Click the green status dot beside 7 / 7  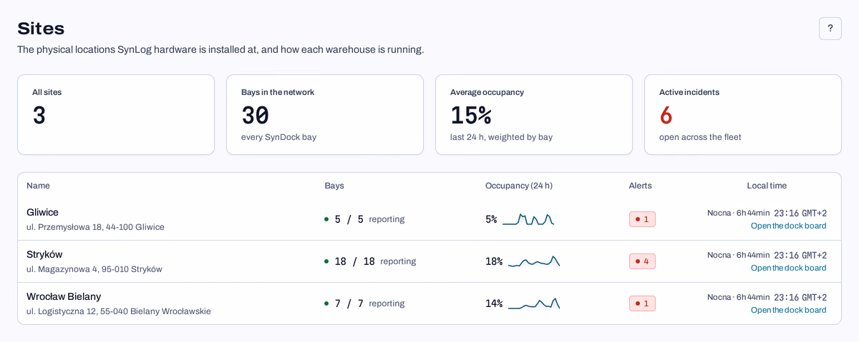(326, 303)
